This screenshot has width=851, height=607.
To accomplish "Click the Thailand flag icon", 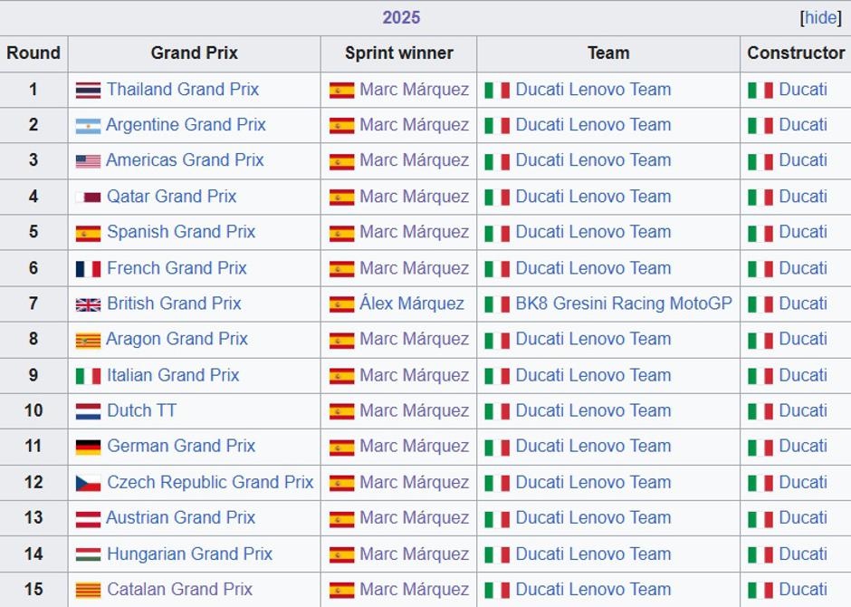I will (x=88, y=90).
